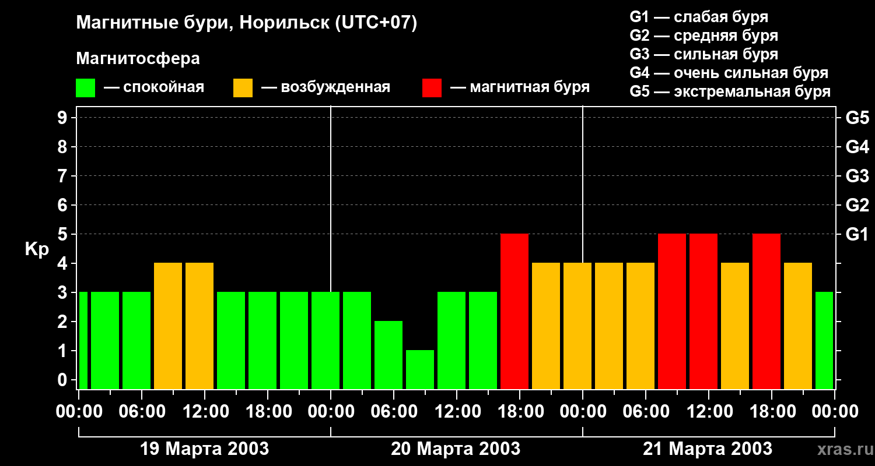This screenshot has width=875, height=466.
Task: Click 'G4 — очень сильная буря' description line
Action: (x=729, y=73)
